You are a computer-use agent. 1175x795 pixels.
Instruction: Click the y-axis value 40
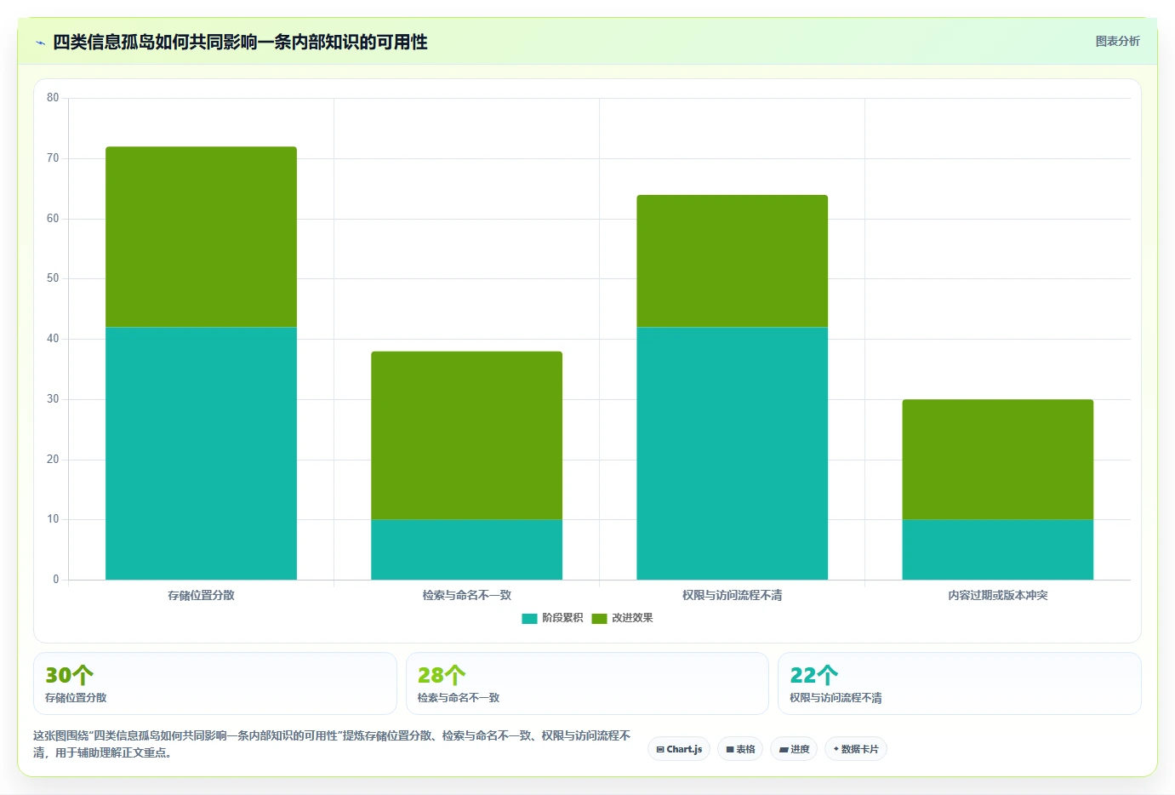click(53, 339)
